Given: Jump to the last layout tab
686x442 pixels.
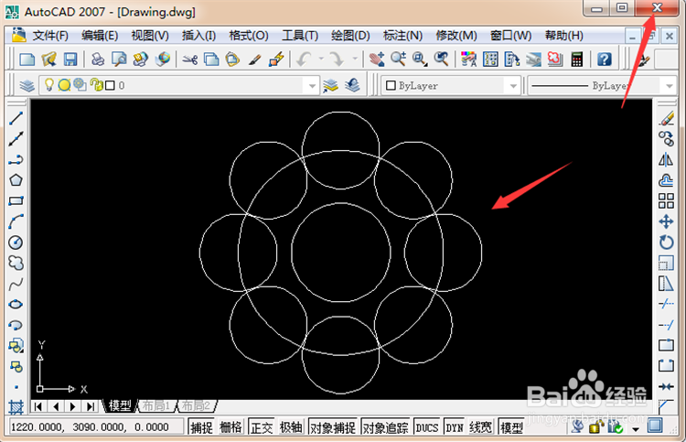Looking at the screenshot, I should click(x=91, y=406).
